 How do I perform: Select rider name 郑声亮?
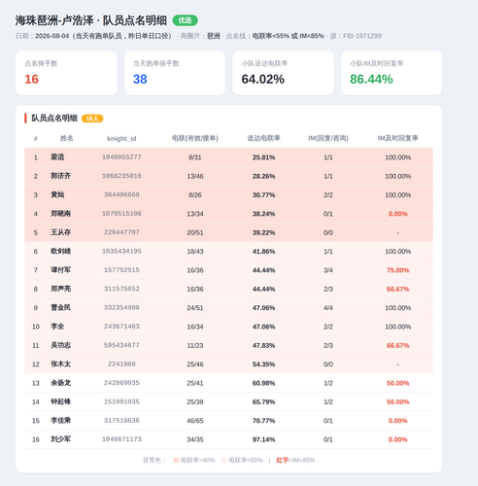click(x=61, y=289)
